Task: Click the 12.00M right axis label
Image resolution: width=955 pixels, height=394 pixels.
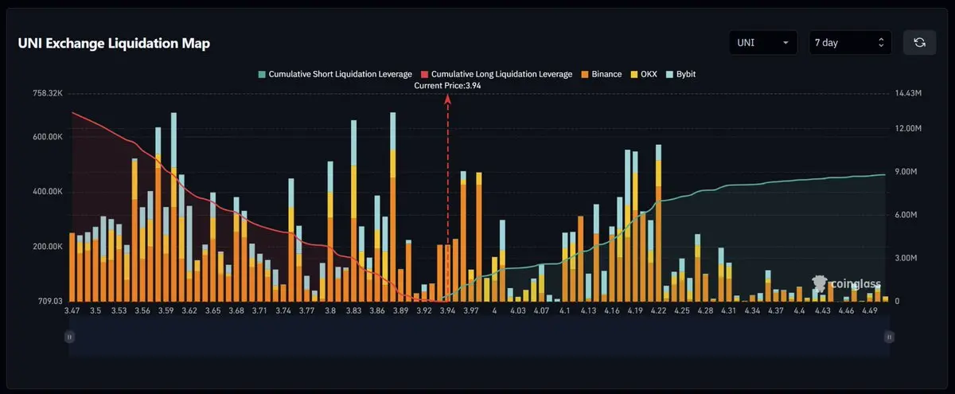Action: (x=908, y=129)
